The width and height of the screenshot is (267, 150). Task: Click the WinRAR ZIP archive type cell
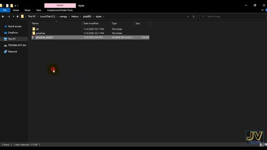click(x=122, y=37)
